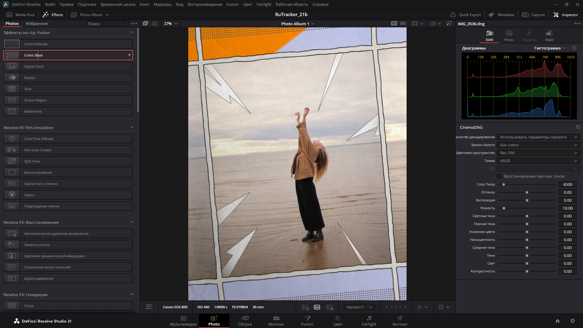Click the Photo Album toolbar icon

(73, 15)
